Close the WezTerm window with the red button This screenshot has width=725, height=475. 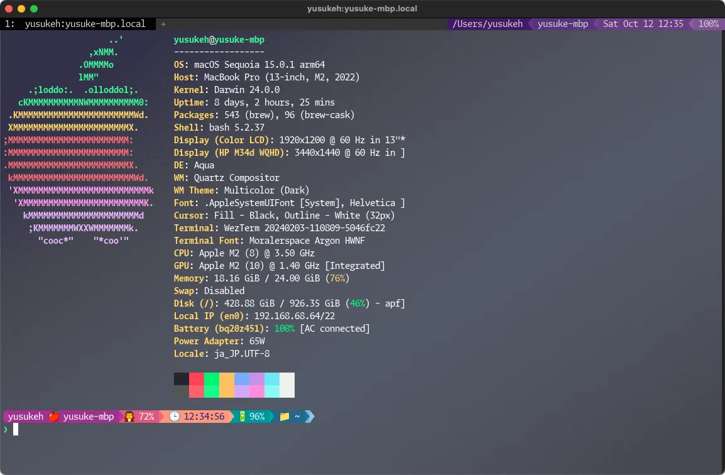[9, 8]
